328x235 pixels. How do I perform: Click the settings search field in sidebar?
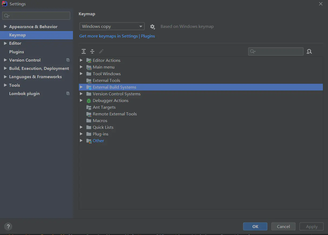coord(36,16)
